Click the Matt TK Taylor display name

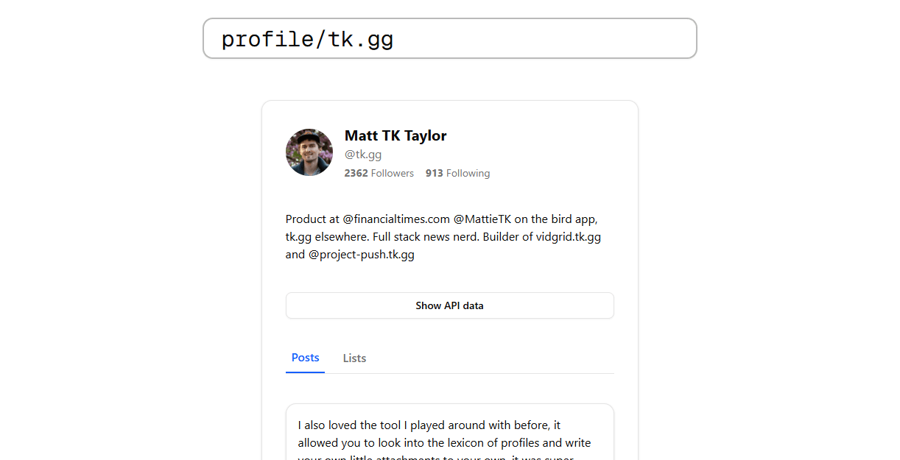[395, 135]
